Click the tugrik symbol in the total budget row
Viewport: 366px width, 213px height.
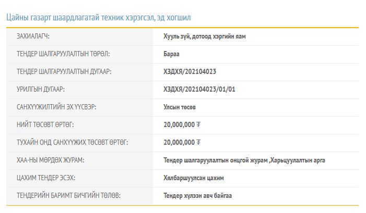[x=198, y=124]
